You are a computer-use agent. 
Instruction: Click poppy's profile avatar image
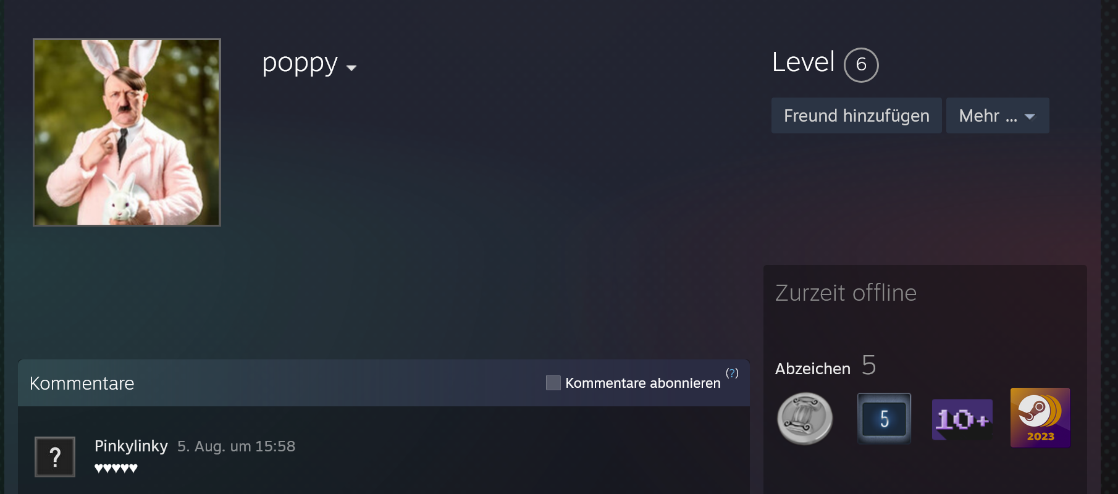click(127, 132)
